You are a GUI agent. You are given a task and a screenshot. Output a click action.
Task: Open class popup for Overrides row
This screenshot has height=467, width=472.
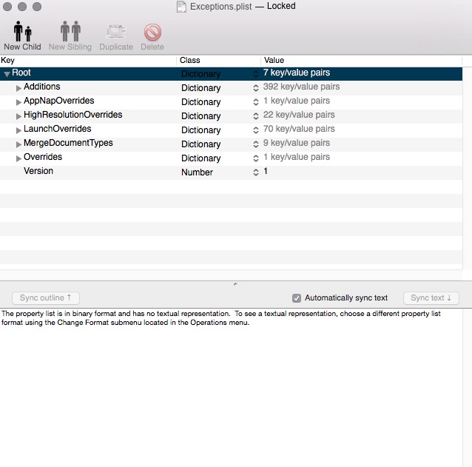coord(255,158)
